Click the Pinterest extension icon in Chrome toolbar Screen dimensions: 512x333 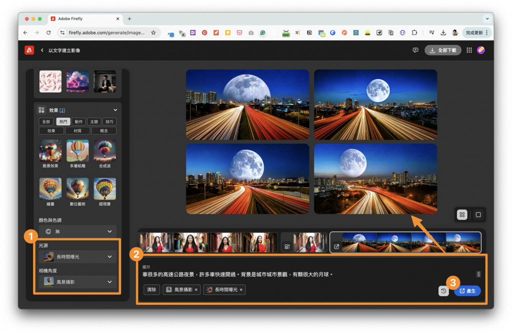(x=204, y=33)
